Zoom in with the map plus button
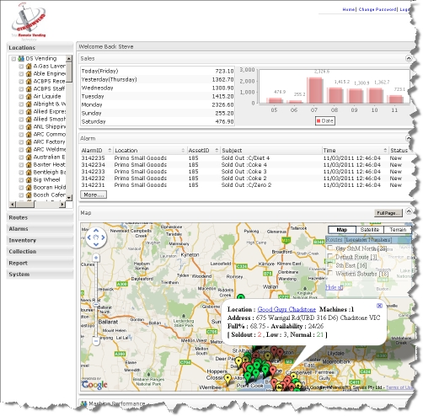Image resolution: width=423 pixels, height=416 pixels. tap(96, 258)
